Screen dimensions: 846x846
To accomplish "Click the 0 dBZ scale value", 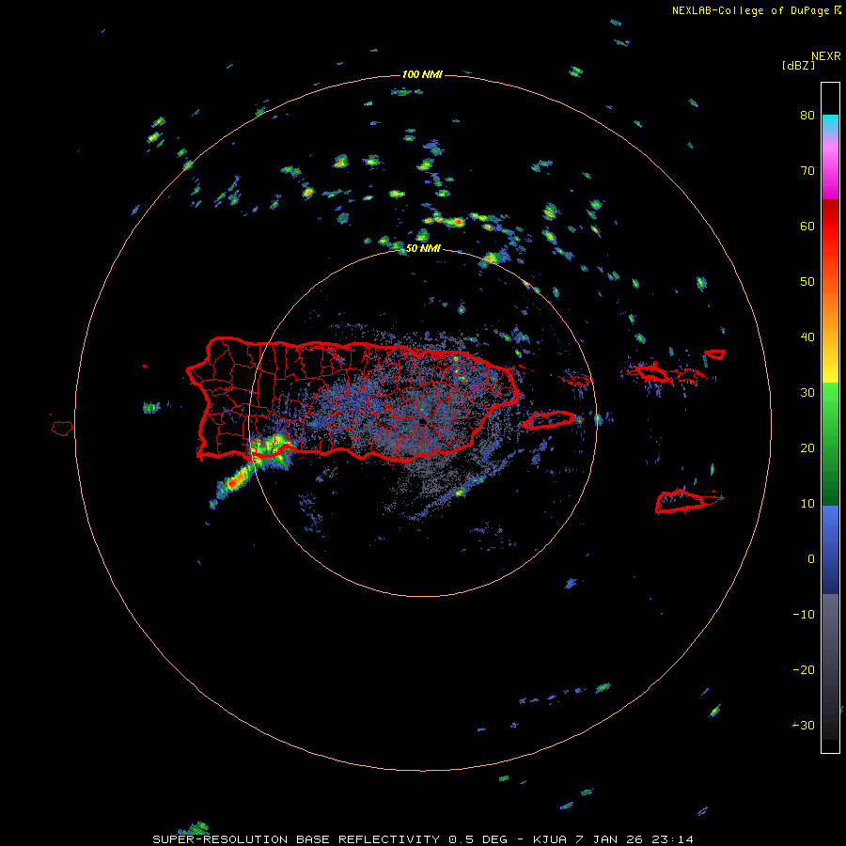I will 811,559.
